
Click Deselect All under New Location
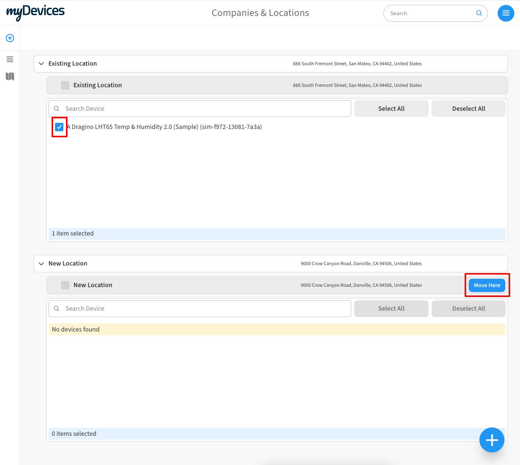pos(468,309)
